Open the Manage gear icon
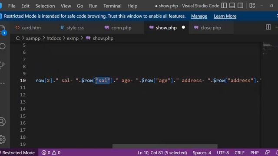278x156 pixels. click(x=3, y=140)
